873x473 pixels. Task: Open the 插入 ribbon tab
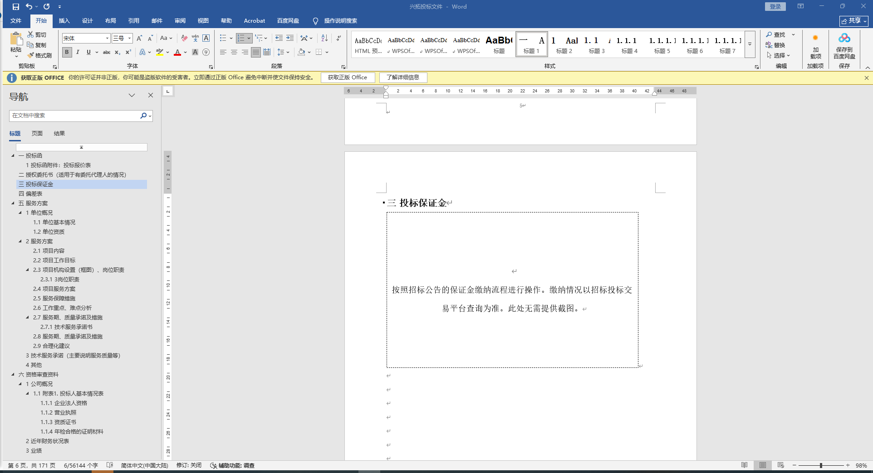click(x=64, y=21)
